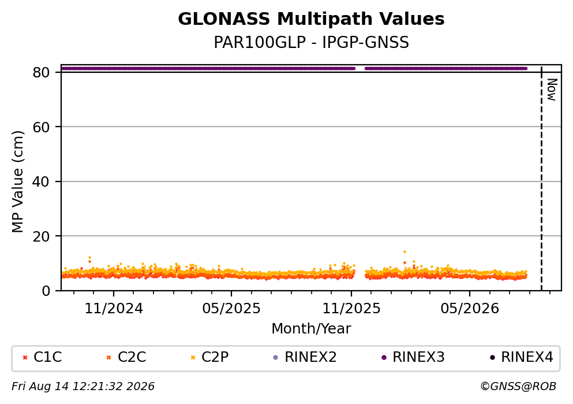Click the purple RINEX3 legend dot
Viewport: 573px width, 404px height.
383,358
